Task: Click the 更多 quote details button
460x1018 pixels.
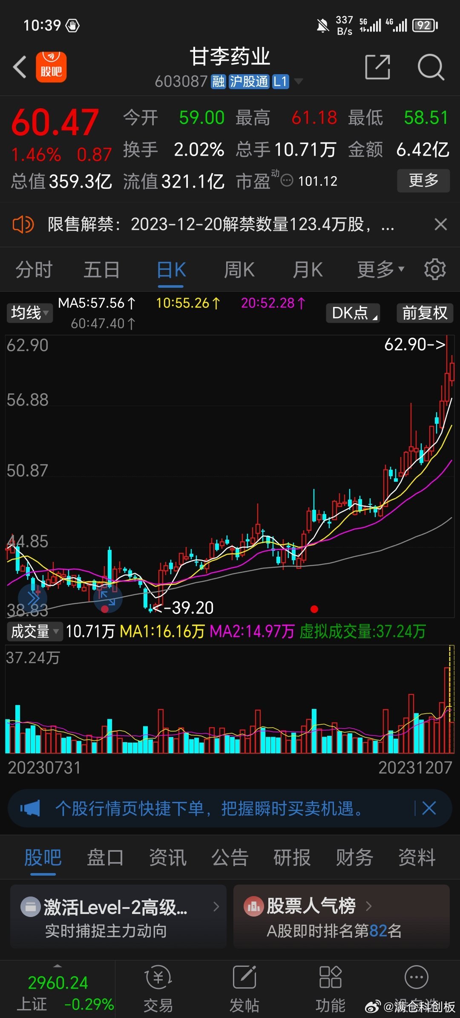Action: click(x=423, y=180)
